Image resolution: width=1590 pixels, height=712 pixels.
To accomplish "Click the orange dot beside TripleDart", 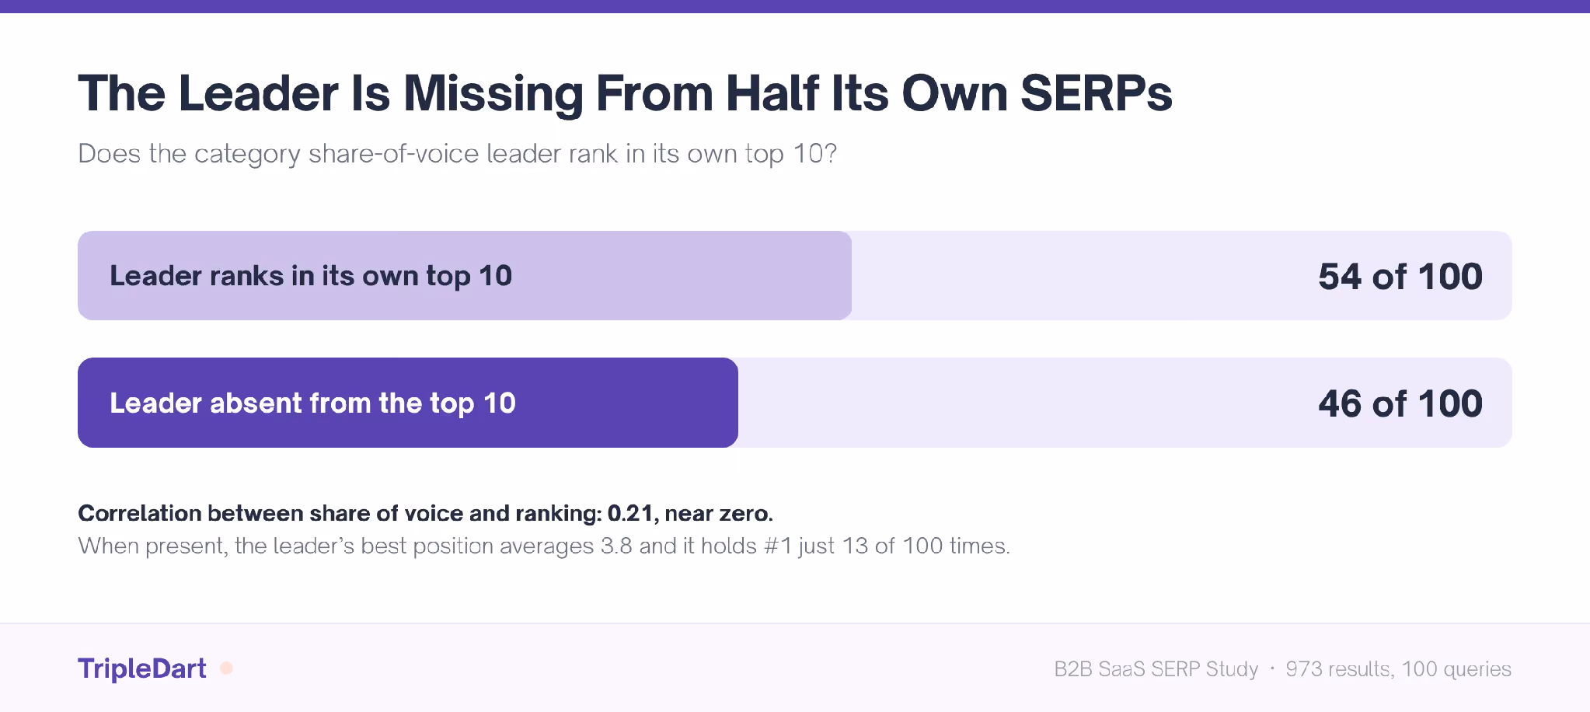I will 226,668.
